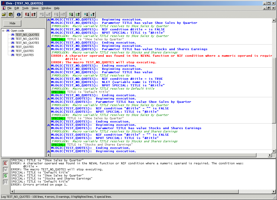This screenshot has height=200, width=277.
Task: Select the third TEST_QUOTES tree item
Action: tap(25, 55)
